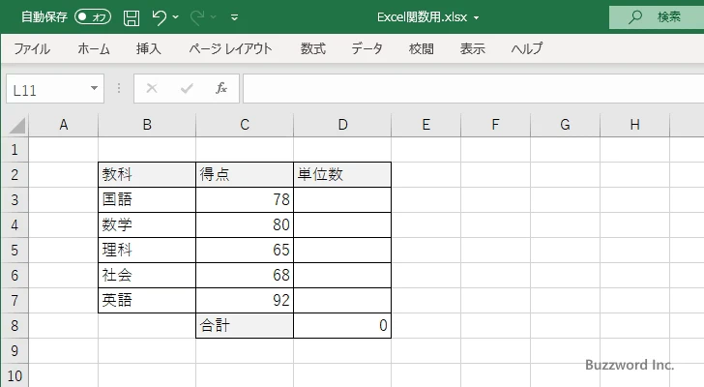
Task: Select the cell containing 社会
Action: click(x=147, y=275)
